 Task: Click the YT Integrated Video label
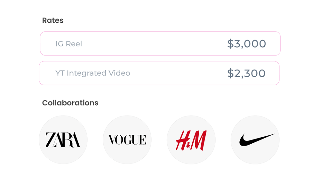pos(93,73)
